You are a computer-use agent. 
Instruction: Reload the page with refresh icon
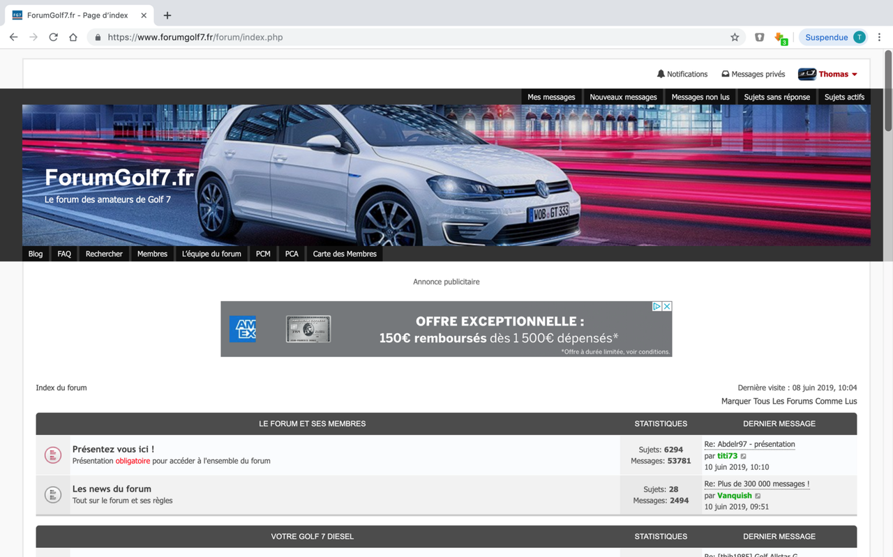[53, 37]
